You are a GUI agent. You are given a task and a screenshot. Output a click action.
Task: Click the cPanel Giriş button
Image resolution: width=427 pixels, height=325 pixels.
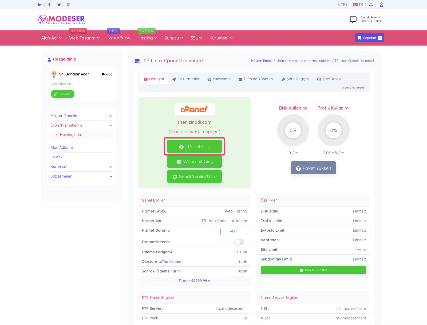(194, 147)
